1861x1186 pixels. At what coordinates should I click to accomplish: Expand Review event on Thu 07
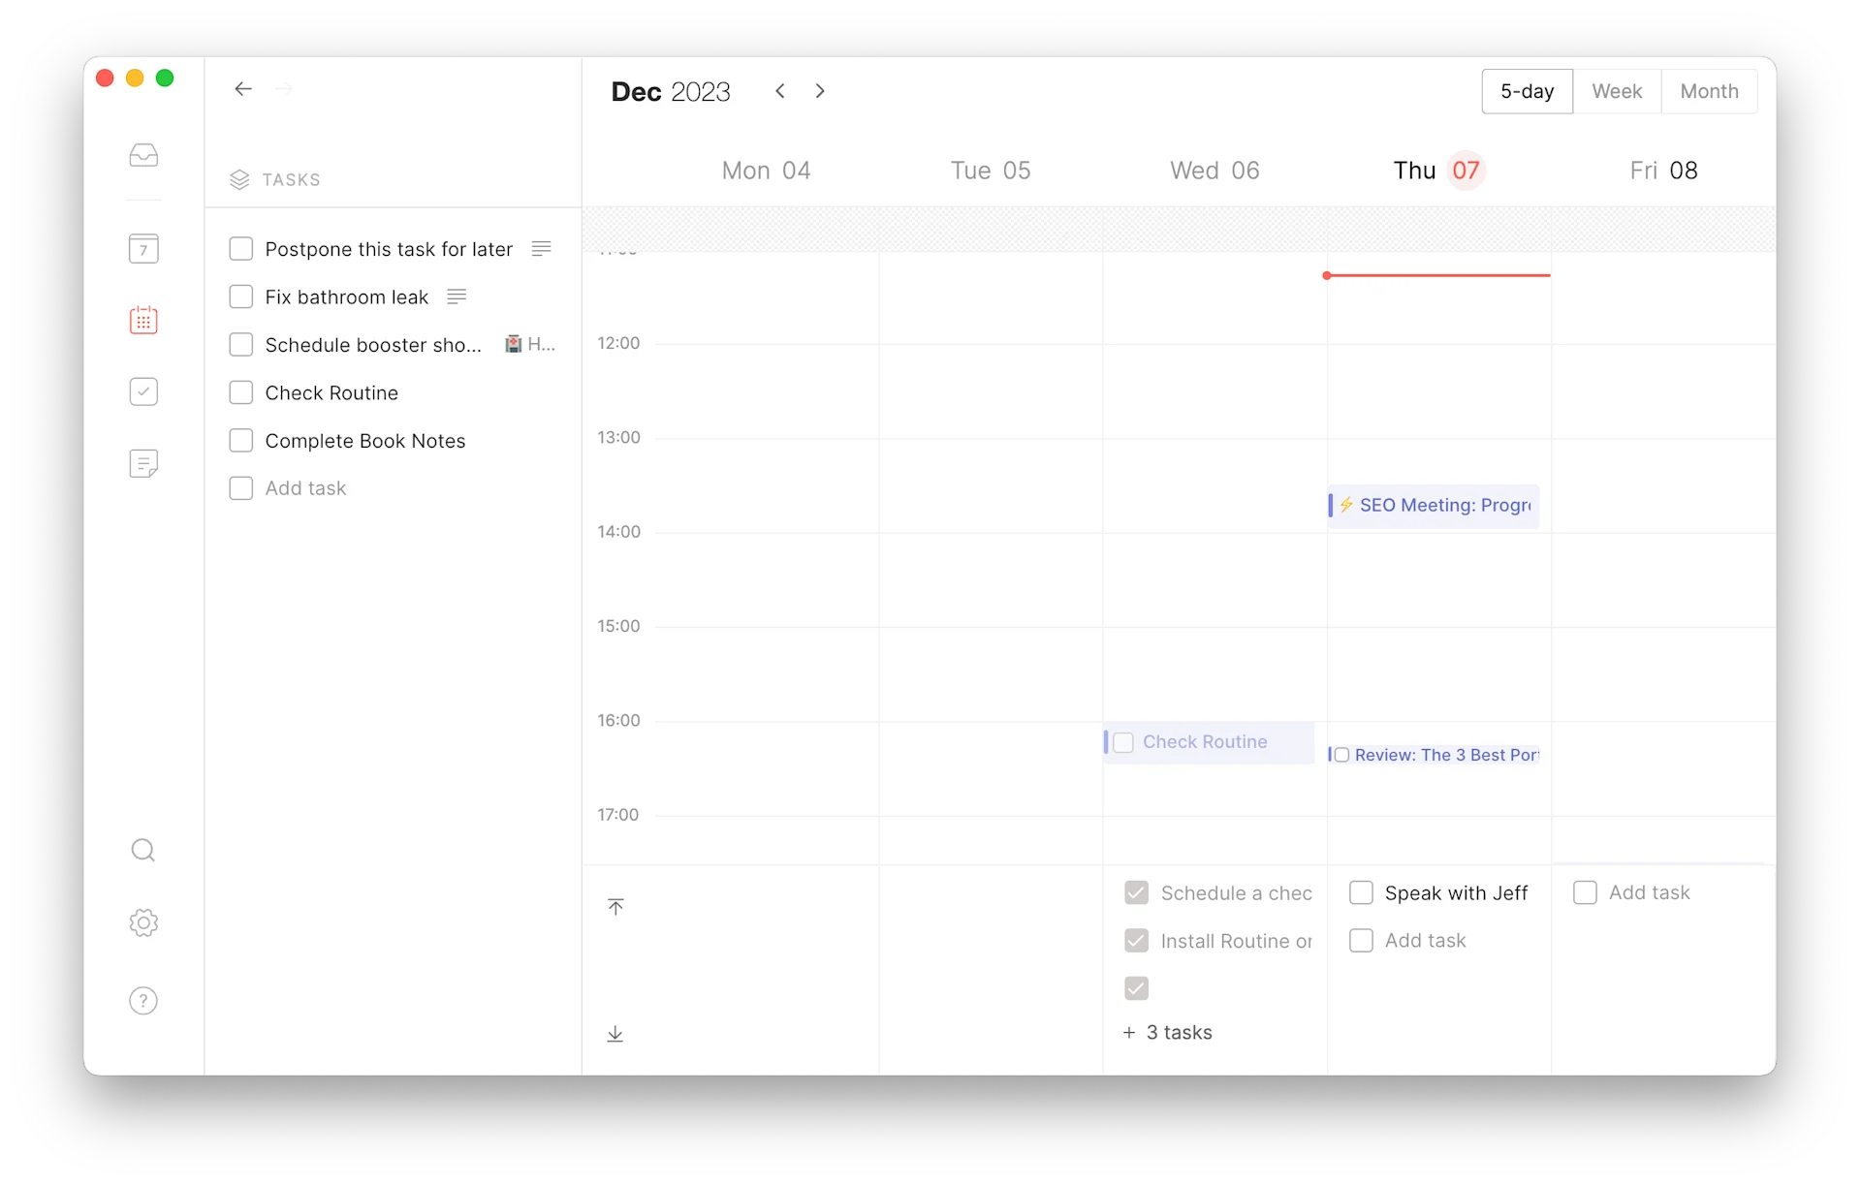1435,755
